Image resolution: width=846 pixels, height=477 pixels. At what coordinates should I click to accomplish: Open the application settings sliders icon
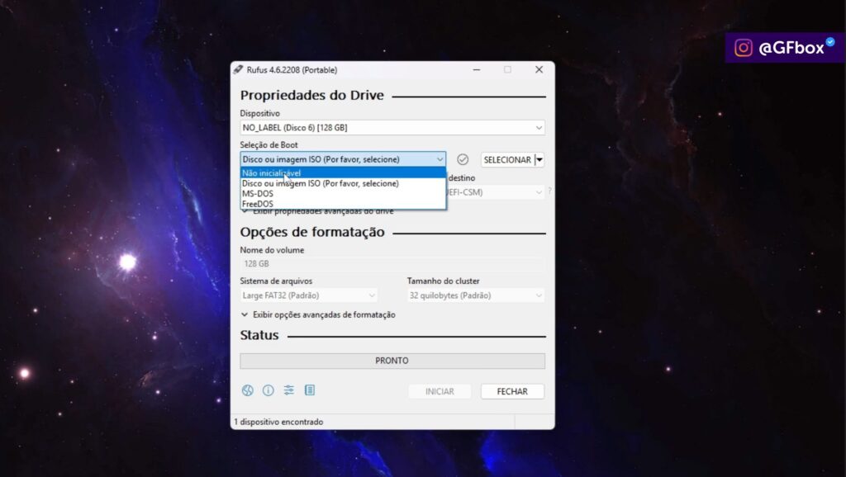tap(289, 390)
